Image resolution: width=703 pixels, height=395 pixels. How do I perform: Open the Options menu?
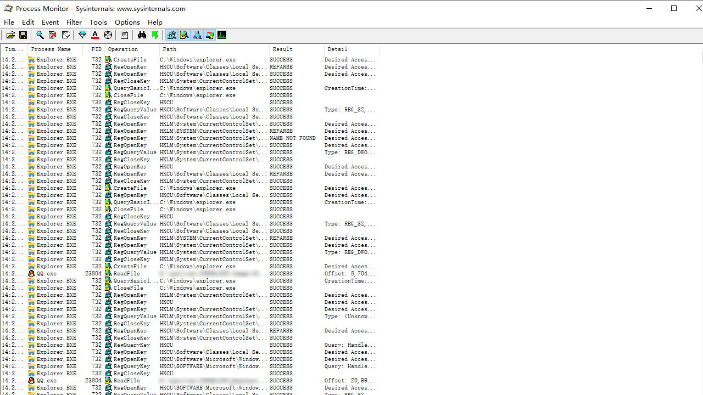pos(127,22)
